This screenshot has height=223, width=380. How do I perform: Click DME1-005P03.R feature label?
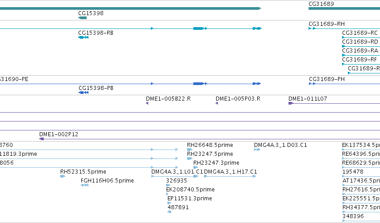(x=238, y=99)
